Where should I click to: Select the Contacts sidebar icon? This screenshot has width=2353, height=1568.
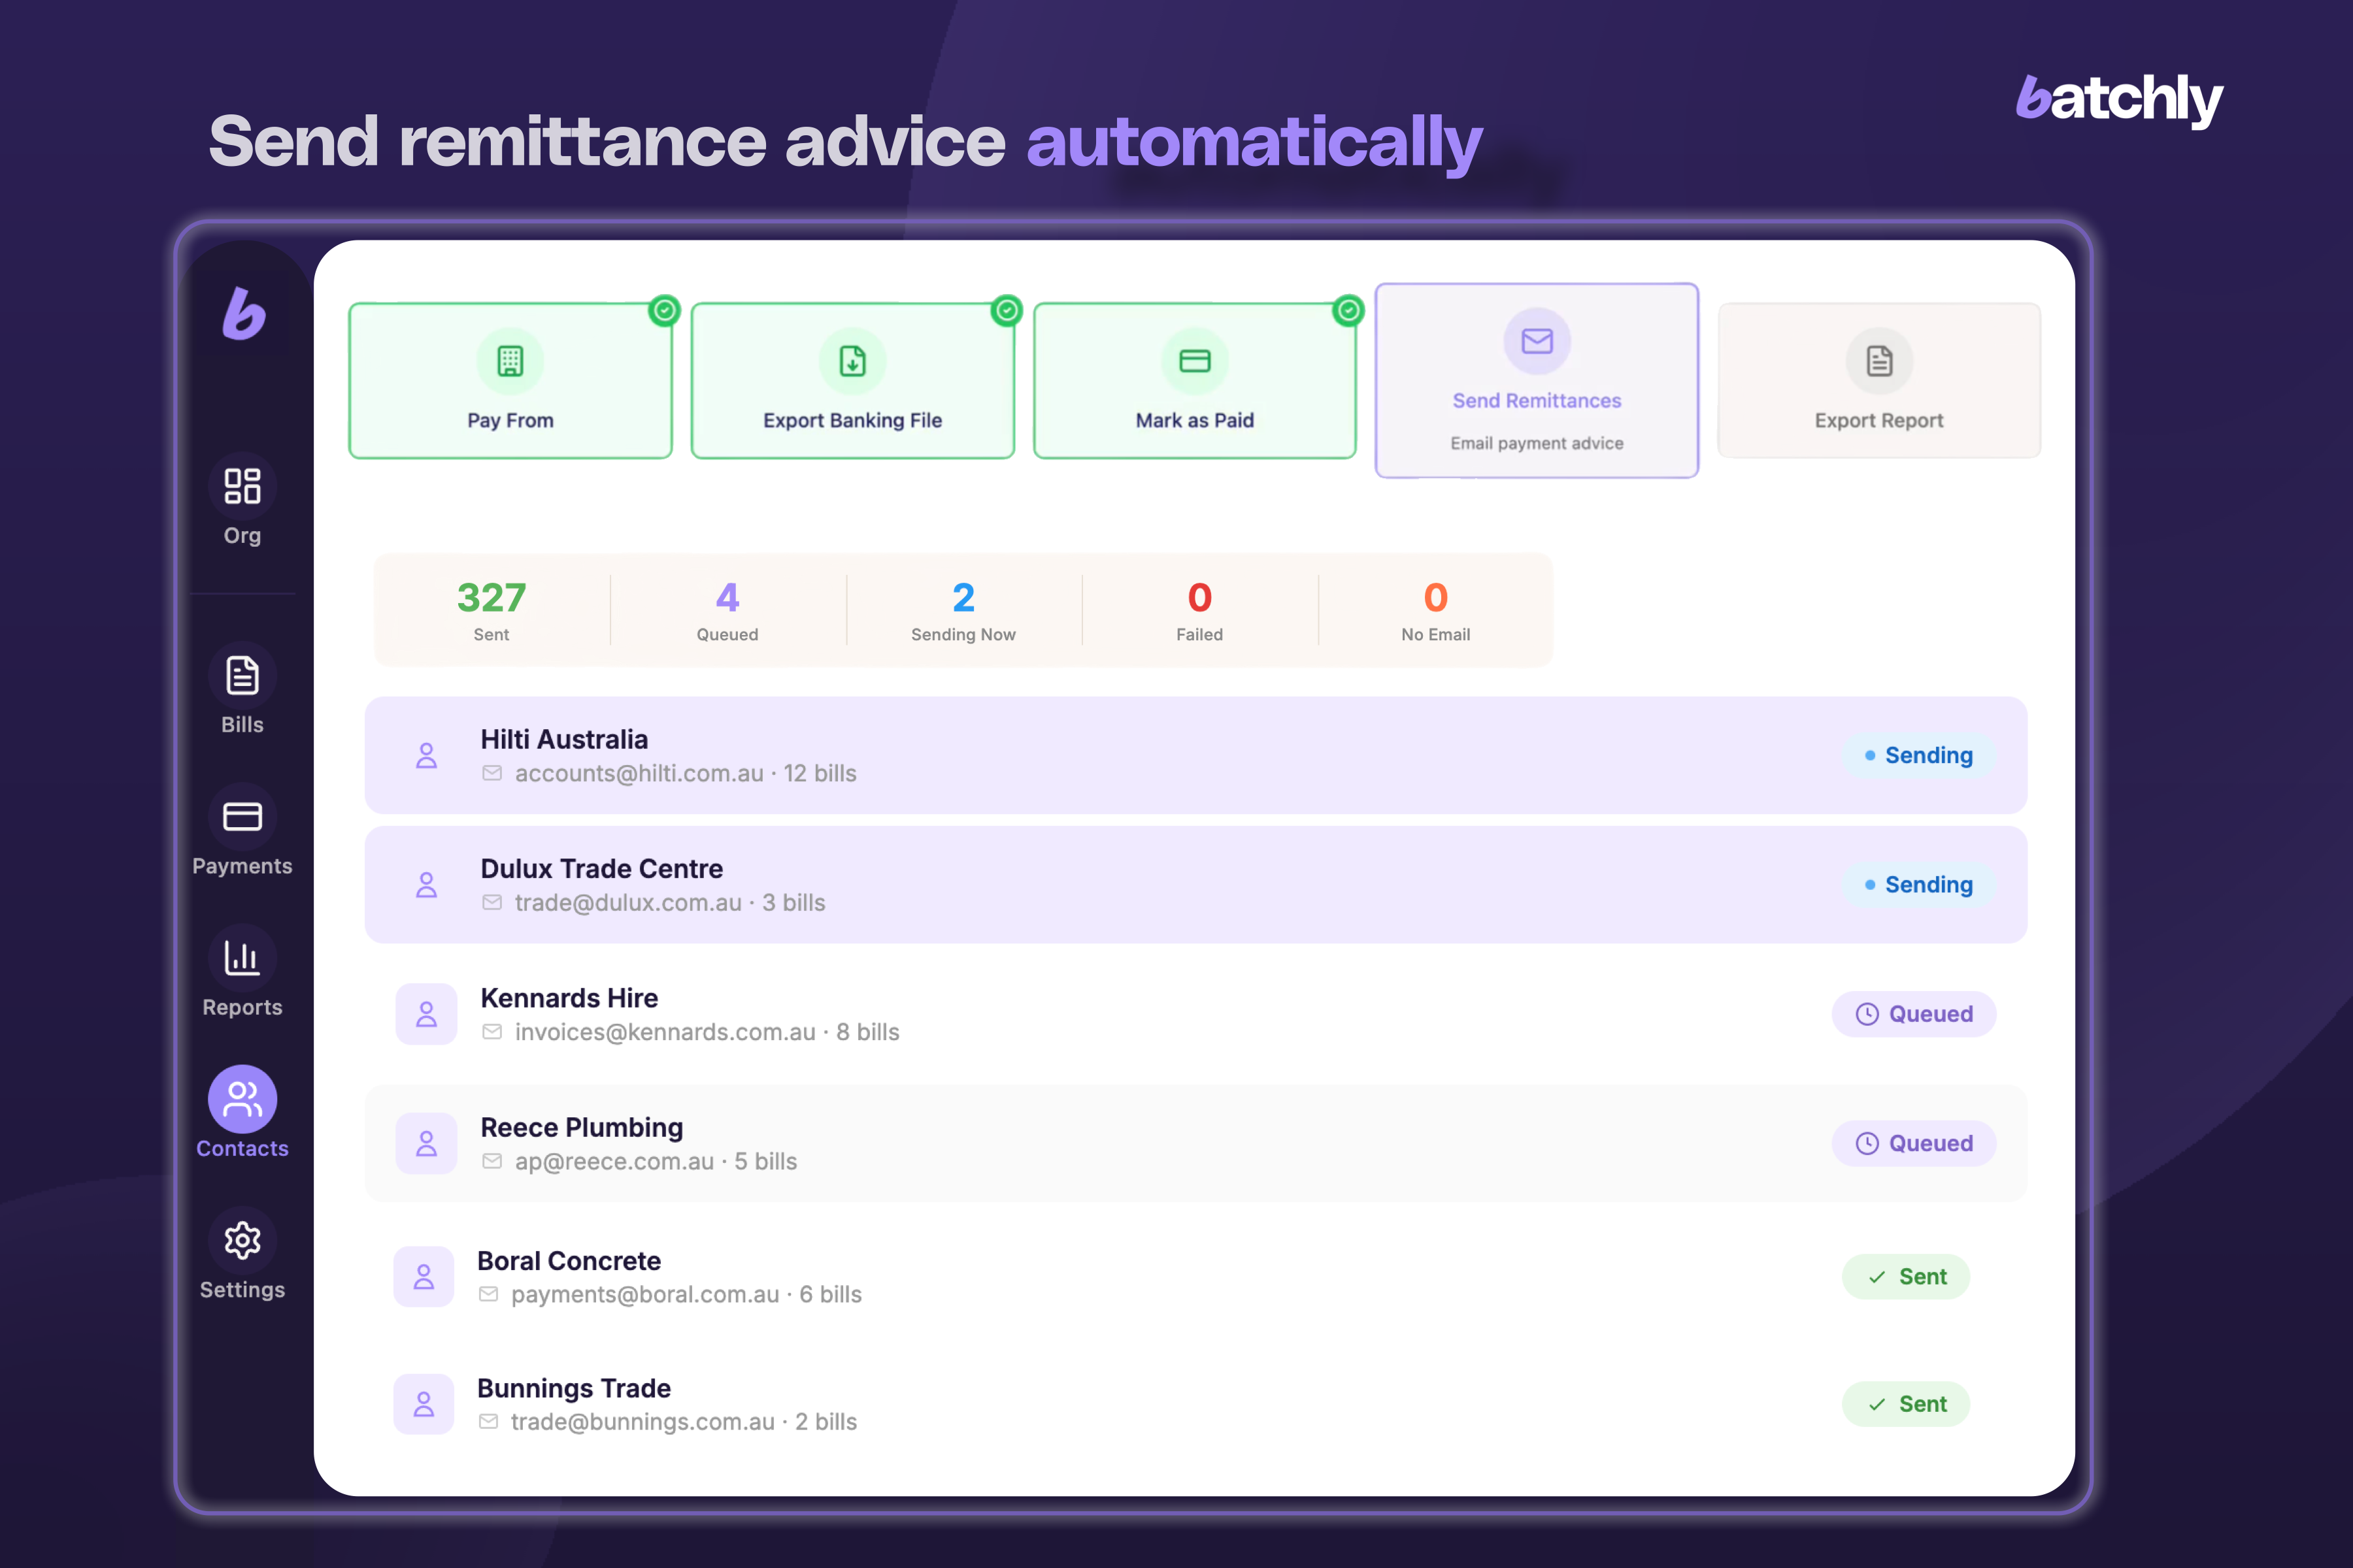[242, 1100]
